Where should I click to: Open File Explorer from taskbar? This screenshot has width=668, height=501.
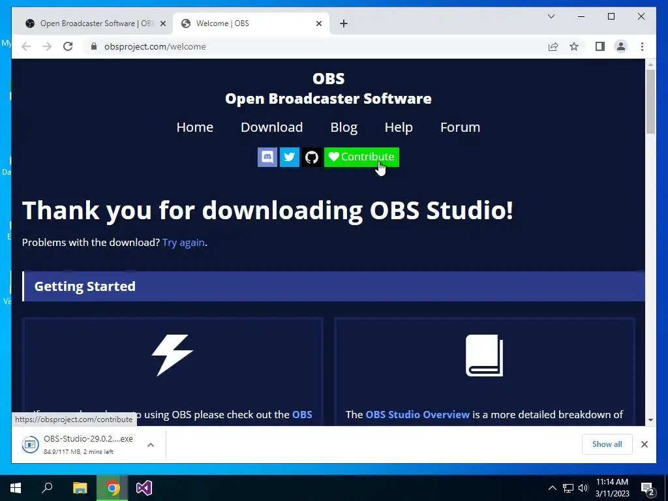click(80, 488)
